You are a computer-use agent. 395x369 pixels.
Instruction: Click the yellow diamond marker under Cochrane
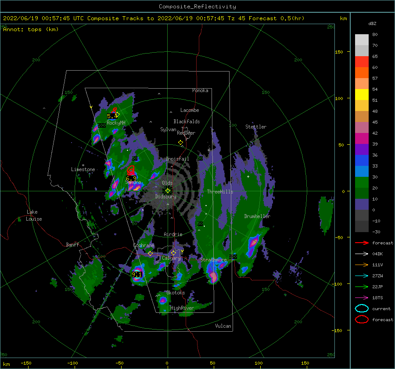pos(150,254)
